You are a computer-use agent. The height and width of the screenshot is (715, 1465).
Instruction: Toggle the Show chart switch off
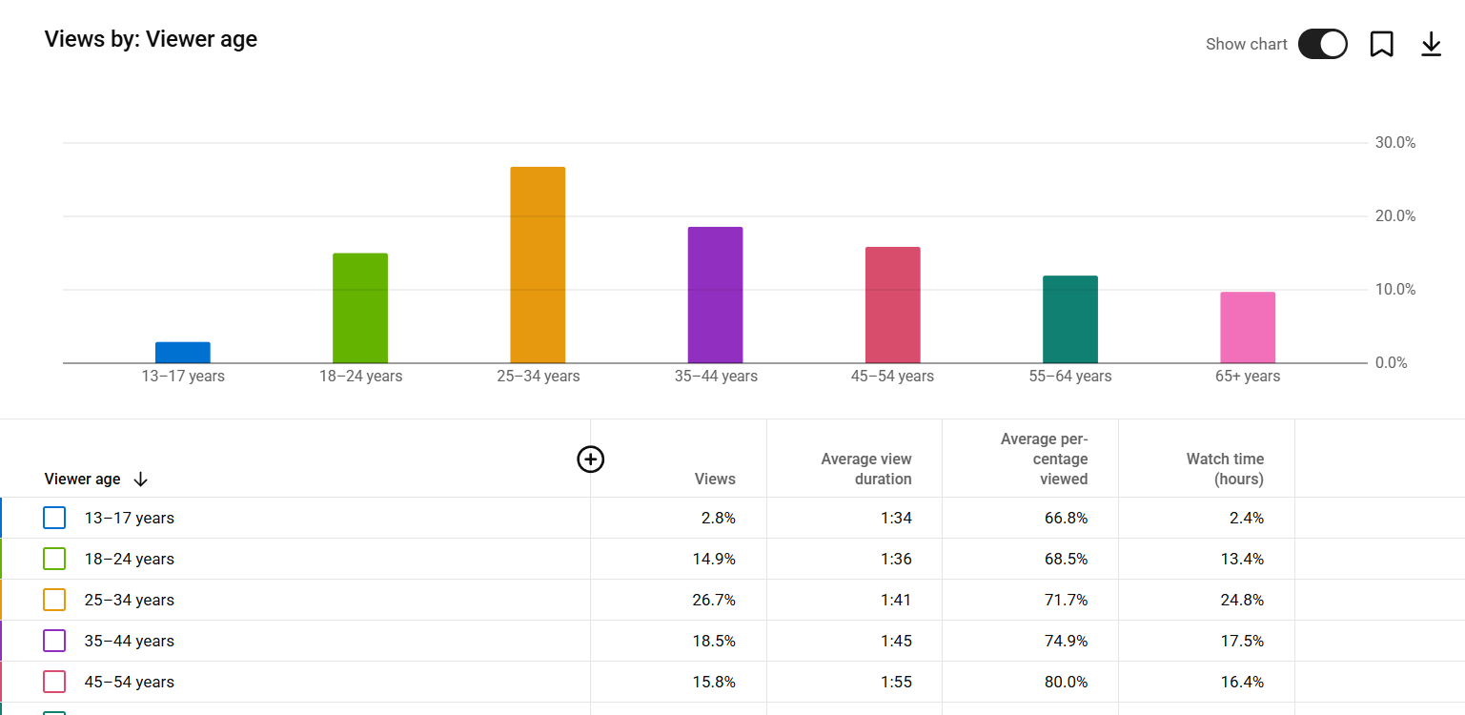pos(1322,44)
